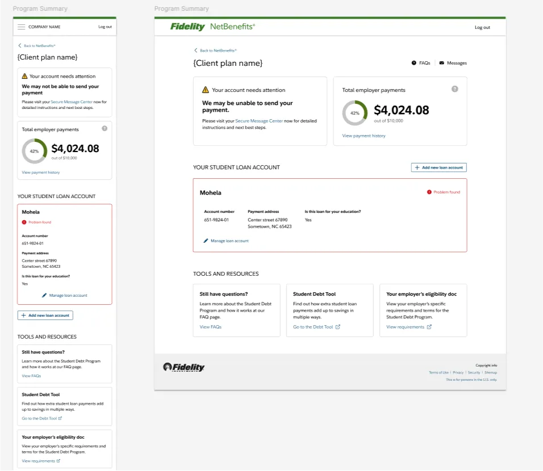Viewport: 543px width, 471px height.
Task: Click the help icon on desktop employer payments card
Action: click(455, 89)
